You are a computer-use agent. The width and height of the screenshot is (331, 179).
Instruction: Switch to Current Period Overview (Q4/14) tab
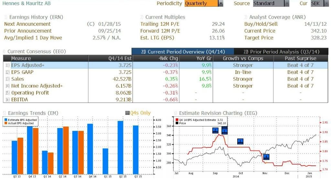click(x=183, y=52)
